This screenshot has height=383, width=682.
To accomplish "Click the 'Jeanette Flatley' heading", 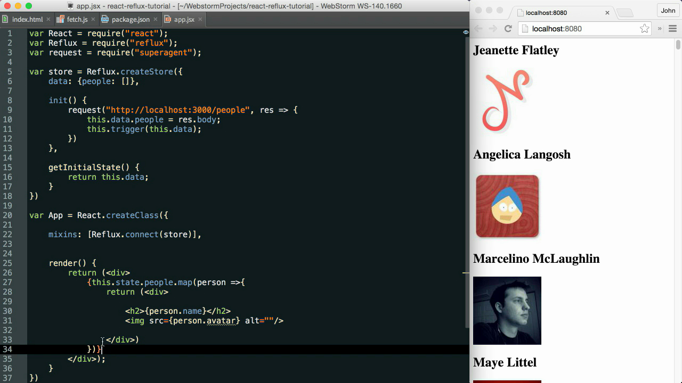I will [x=516, y=50].
